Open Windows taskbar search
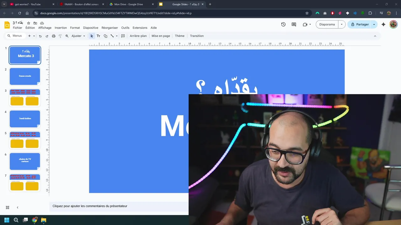The width and height of the screenshot is (401, 225). click(16, 220)
